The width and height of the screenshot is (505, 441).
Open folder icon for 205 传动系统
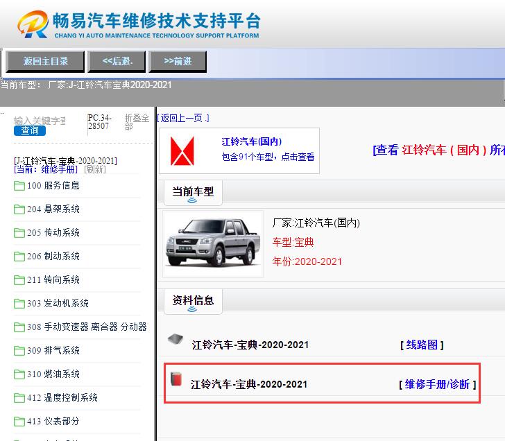pos(19,233)
